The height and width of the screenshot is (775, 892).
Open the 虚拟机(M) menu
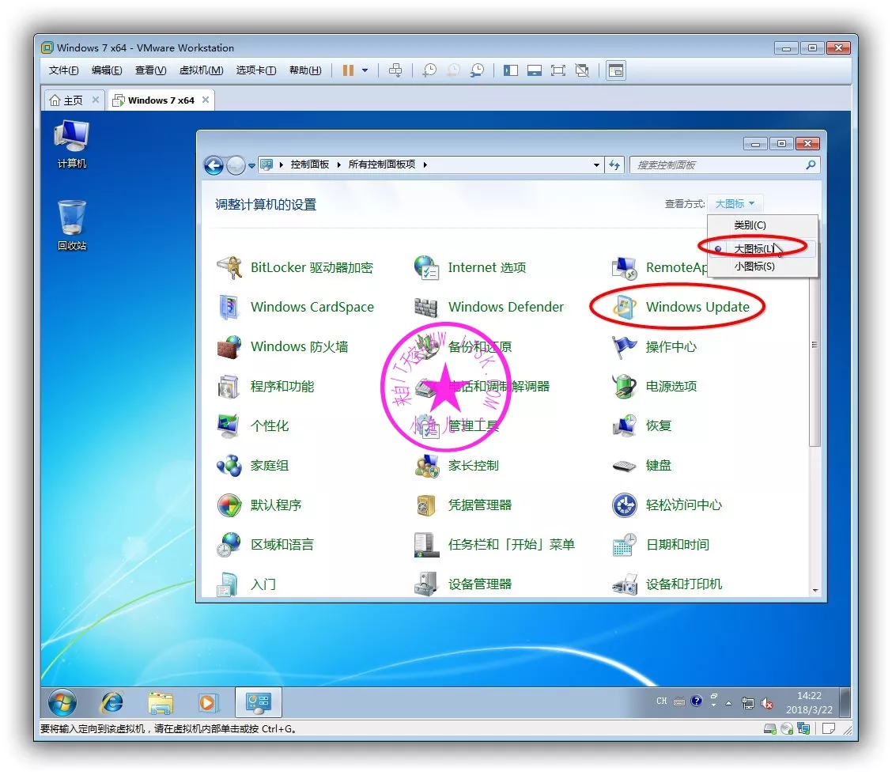pos(201,70)
